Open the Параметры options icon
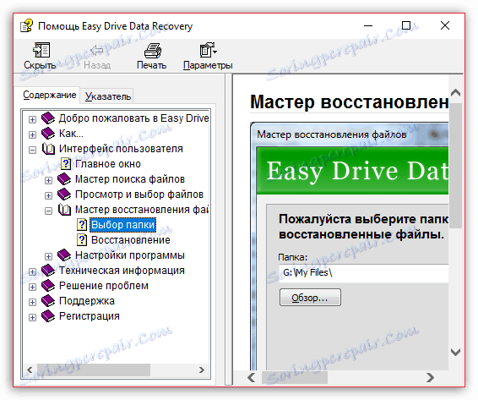Screen dimensions: 478x400 pyautogui.click(x=208, y=50)
